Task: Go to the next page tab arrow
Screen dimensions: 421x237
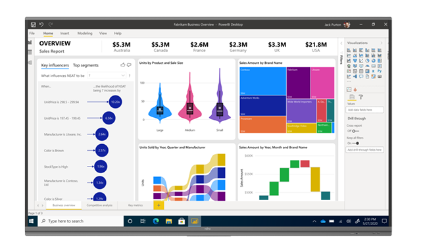Action: [42, 205]
